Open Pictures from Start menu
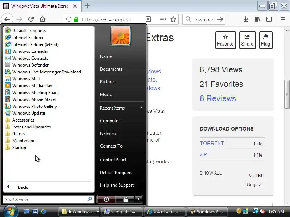The image size is (290, 217). coord(108,82)
